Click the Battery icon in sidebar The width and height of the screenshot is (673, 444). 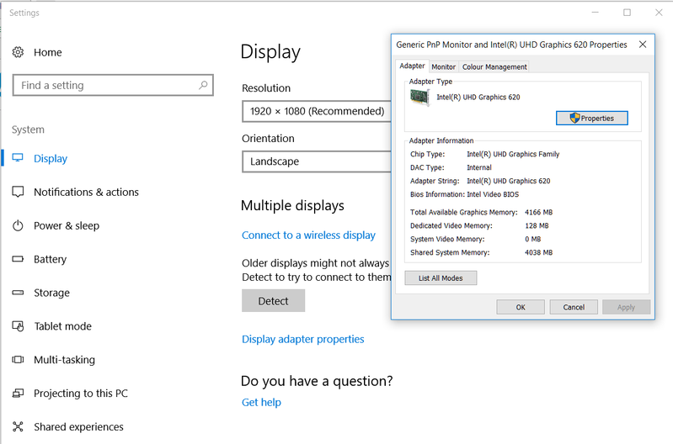click(x=18, y=259)
